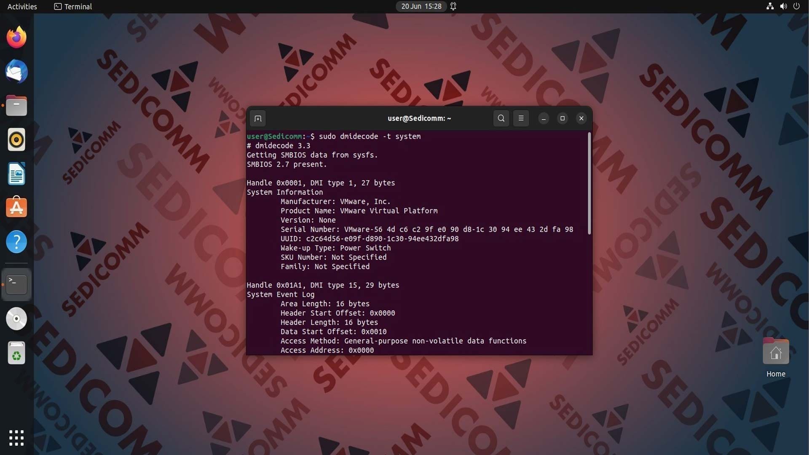Click 'Wake-up Type: Power Switch' line
This screenshot has height=455, width=809.
(x=335, y=248)
